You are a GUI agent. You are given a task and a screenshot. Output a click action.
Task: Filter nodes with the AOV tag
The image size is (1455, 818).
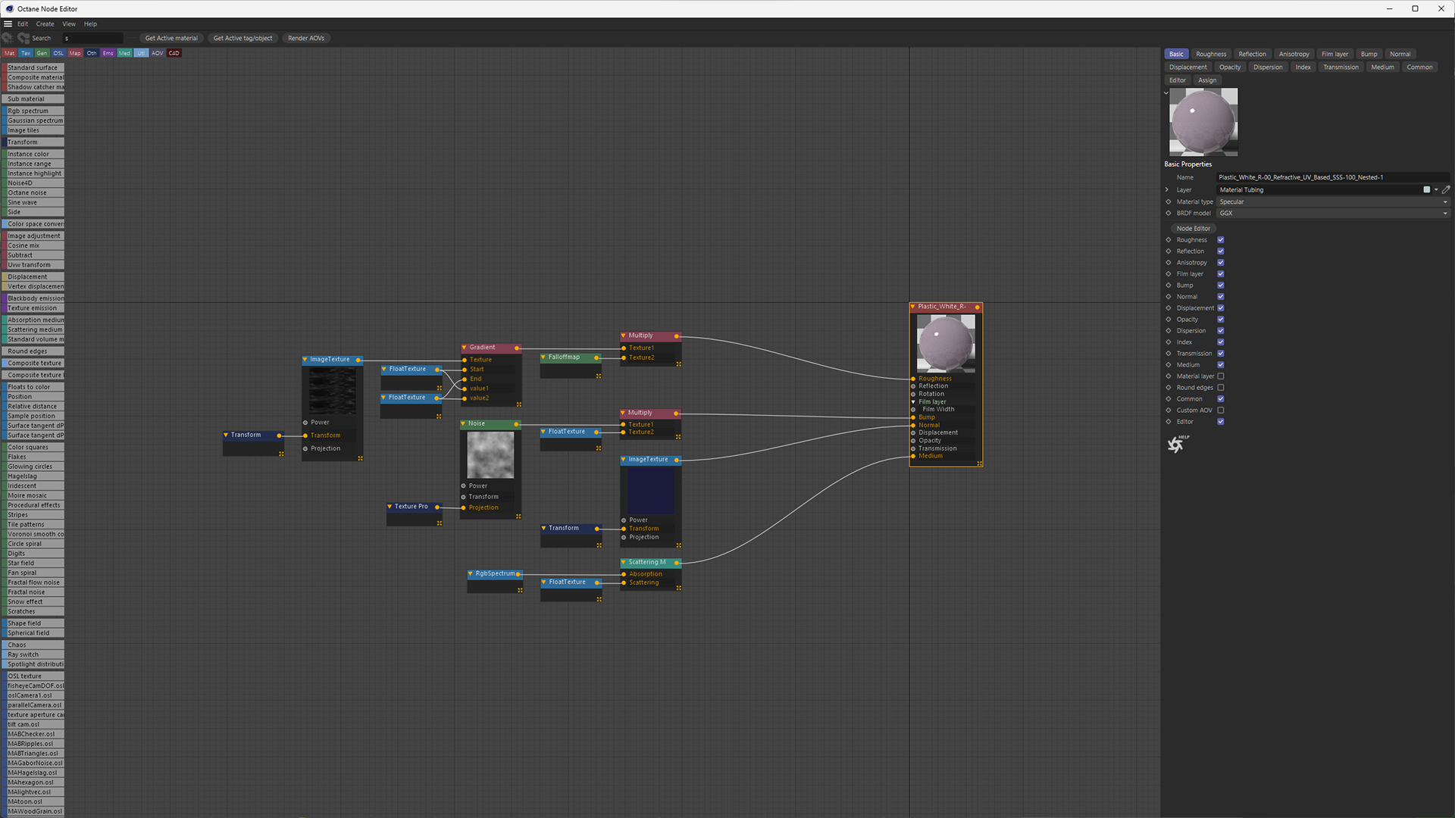pyautogui.click(x=157, y=53)
